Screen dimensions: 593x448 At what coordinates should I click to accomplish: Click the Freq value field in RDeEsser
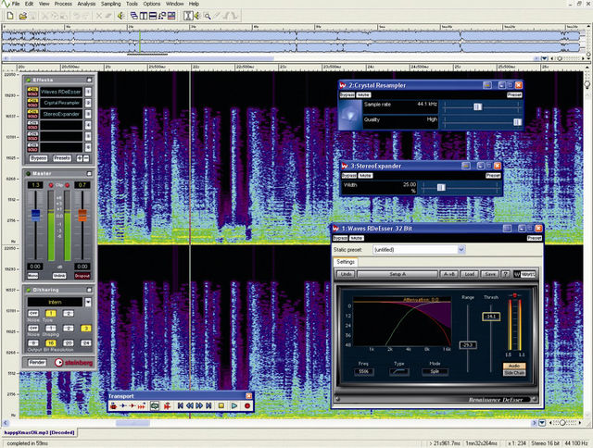pyautogui.click(x=364, y=372)
